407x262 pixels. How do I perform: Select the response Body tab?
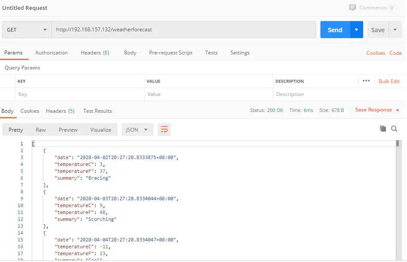[x=7, y=111]
